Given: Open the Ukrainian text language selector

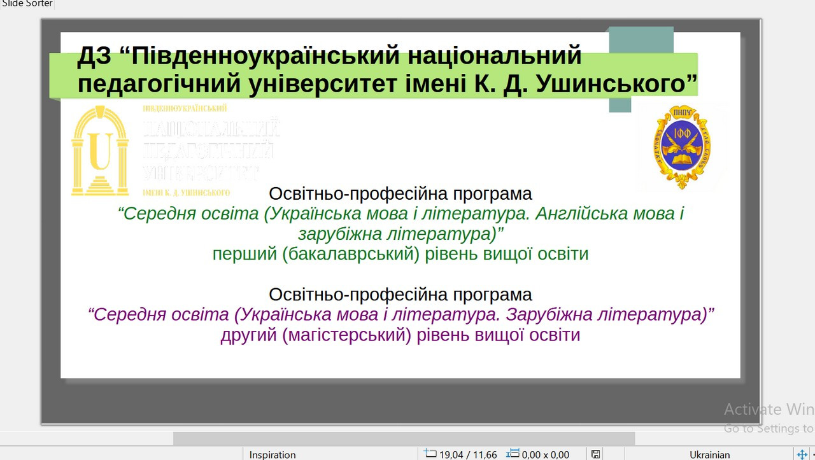Looking at the screenshot, I should tap(709, 454).
